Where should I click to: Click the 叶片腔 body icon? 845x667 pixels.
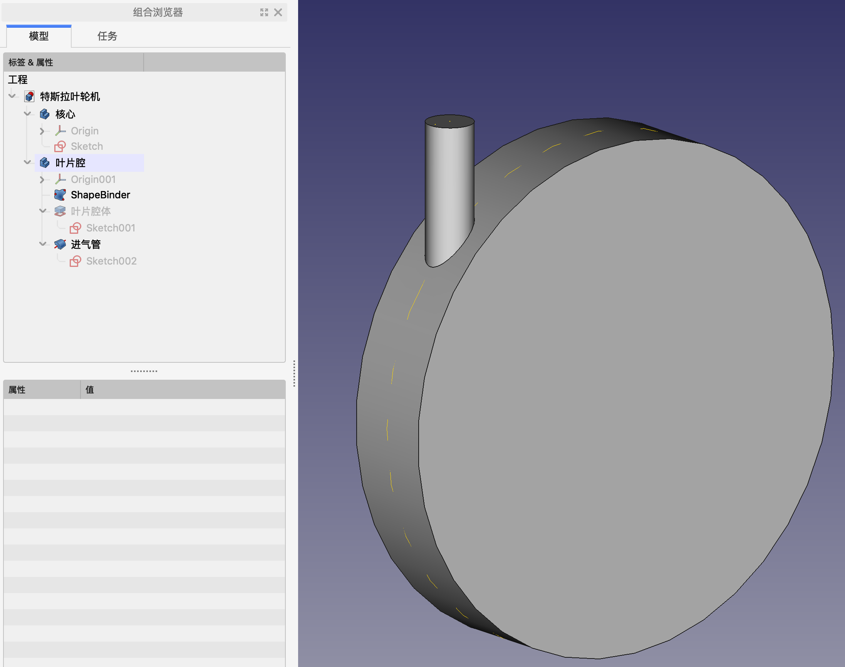45,163
